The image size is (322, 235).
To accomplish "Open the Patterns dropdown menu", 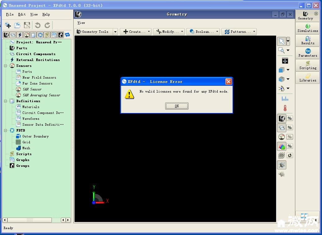I will point(239,32).
